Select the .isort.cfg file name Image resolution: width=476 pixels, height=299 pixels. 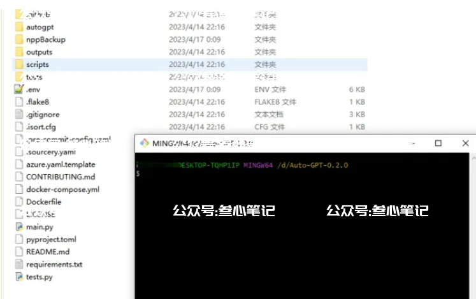(x=41, y=127)
